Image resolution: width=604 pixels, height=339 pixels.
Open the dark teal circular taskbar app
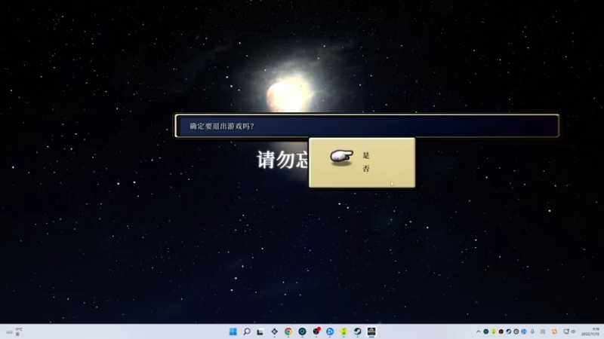pyautogui.click(x=302, y=331)
